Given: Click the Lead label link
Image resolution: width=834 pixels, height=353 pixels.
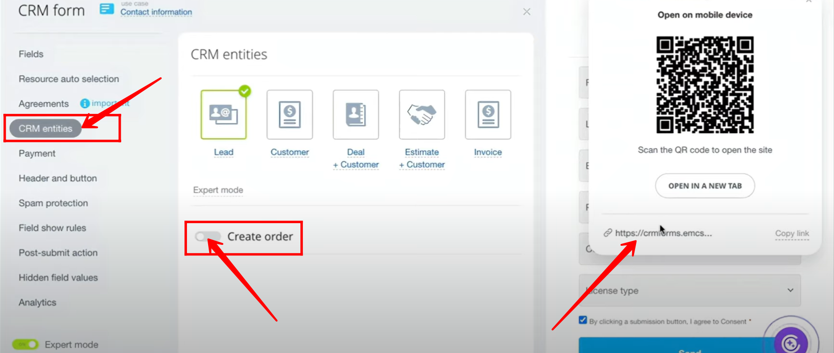Looking at the screenshot, I should (224, 152).
